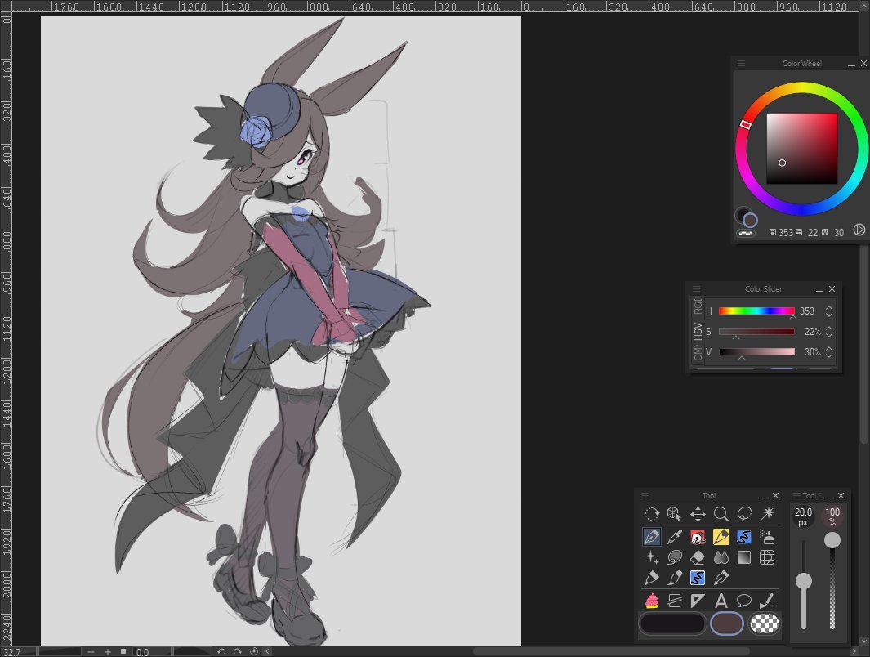Click the stroke toggle under the color wheel circles
The width and height of the screenshot is (870, 657).
746,234
